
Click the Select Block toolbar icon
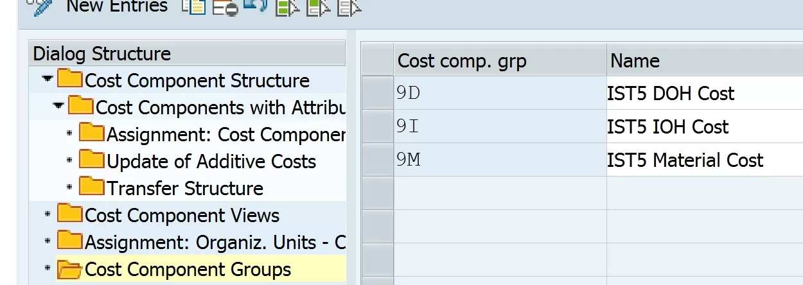(318, 7)
